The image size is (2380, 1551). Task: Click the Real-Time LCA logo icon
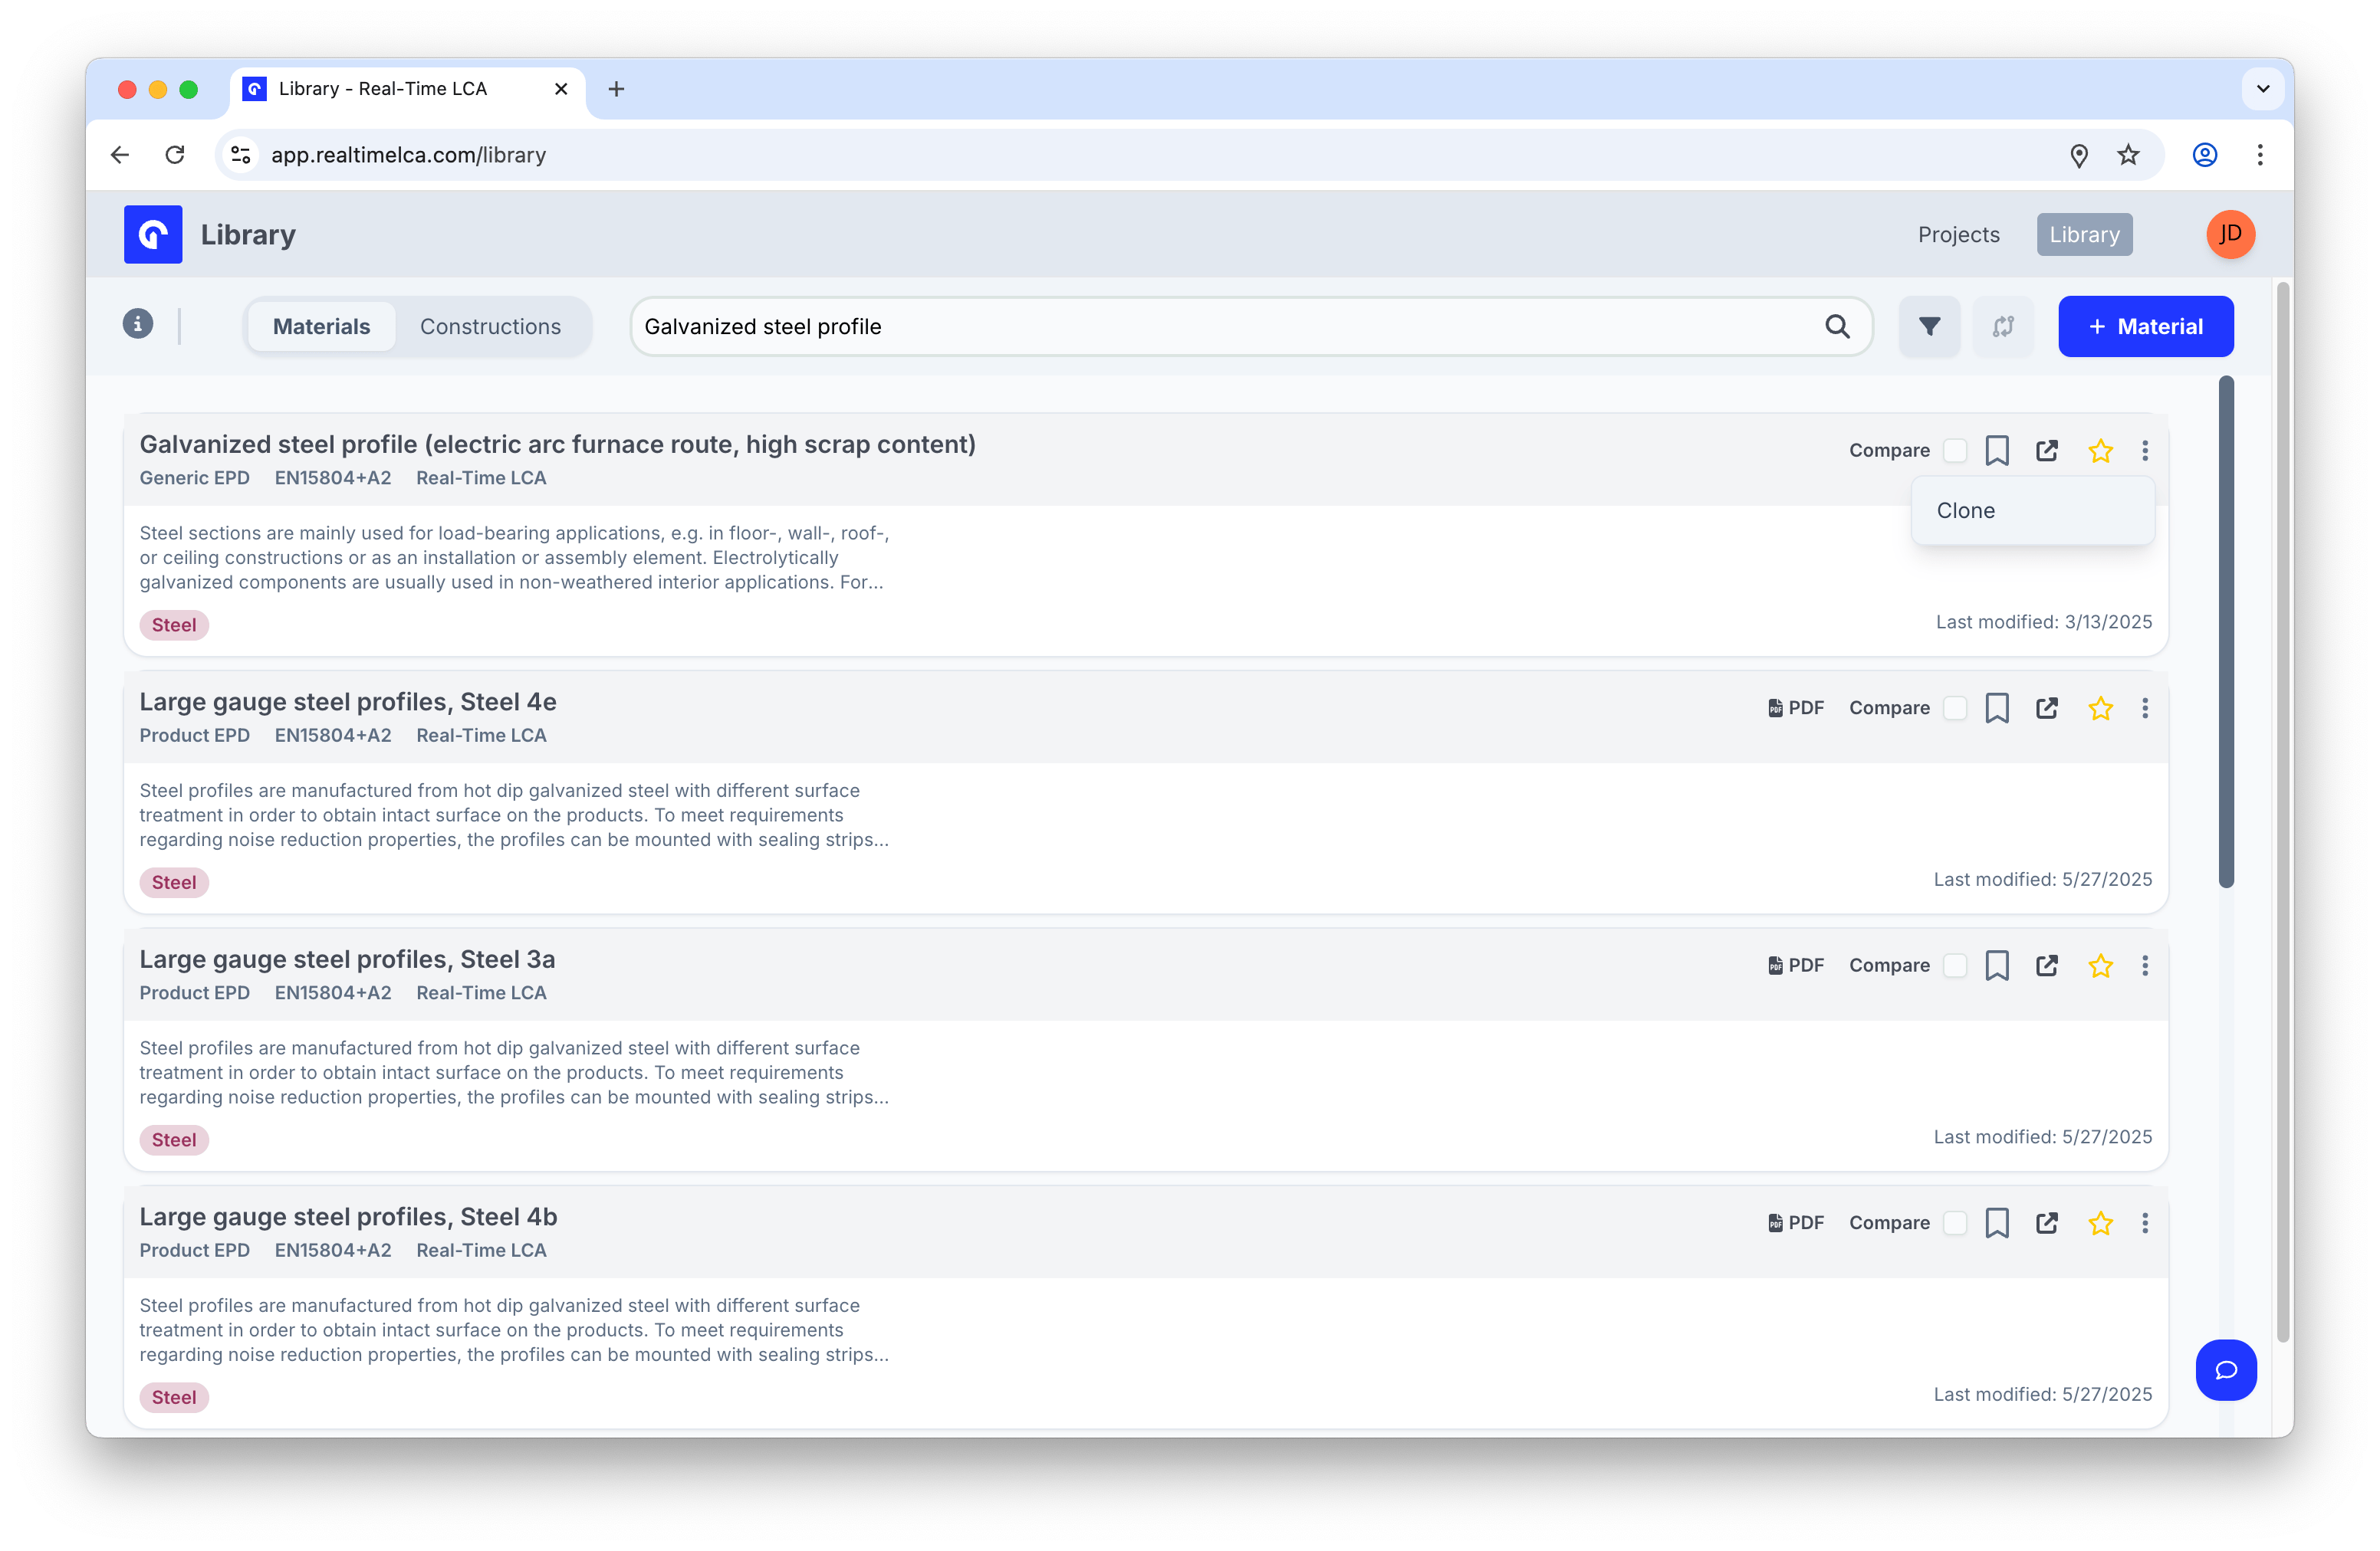click(153, 234)
